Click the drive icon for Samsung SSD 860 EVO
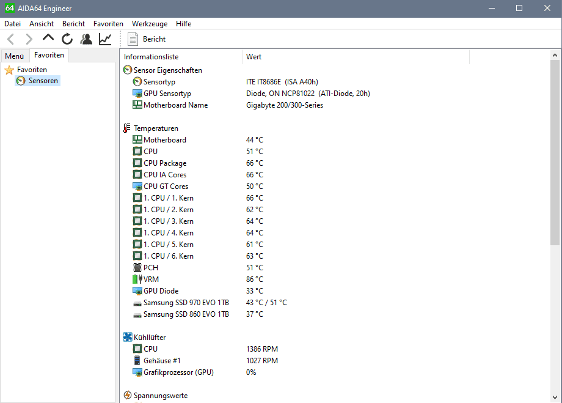Screen dimensions: 562x403 (137, 315)
